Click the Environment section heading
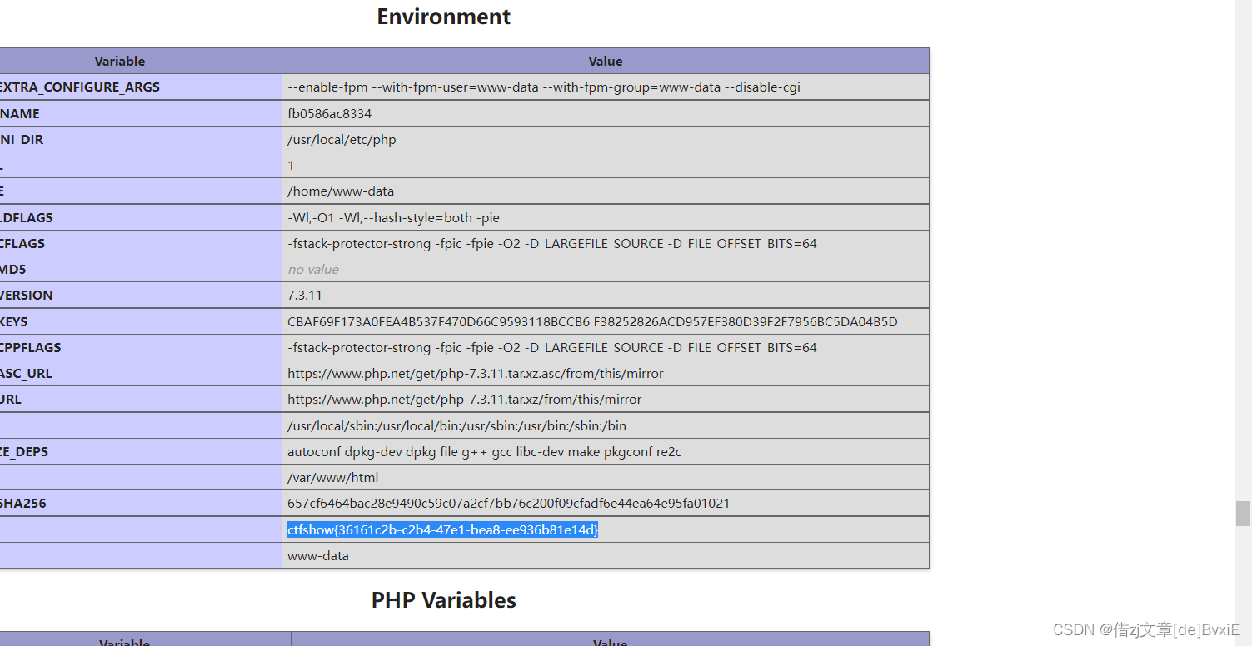1252x646 pixels. click(444, 17)
